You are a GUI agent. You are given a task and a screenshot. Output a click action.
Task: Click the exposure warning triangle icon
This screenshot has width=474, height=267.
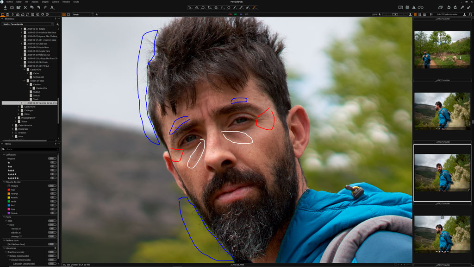413,7
